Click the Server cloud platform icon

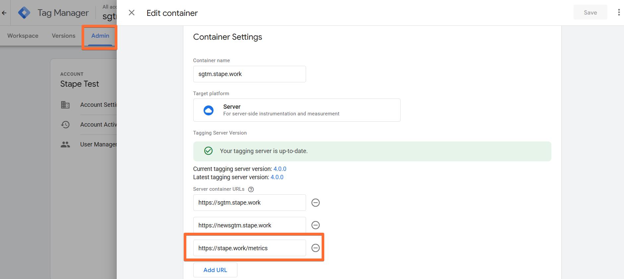point(209,110)
